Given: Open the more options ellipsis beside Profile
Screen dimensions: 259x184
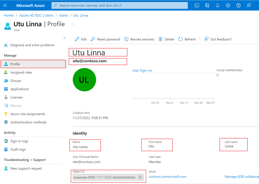Looking at the screenshot, I should pos(73,24).
